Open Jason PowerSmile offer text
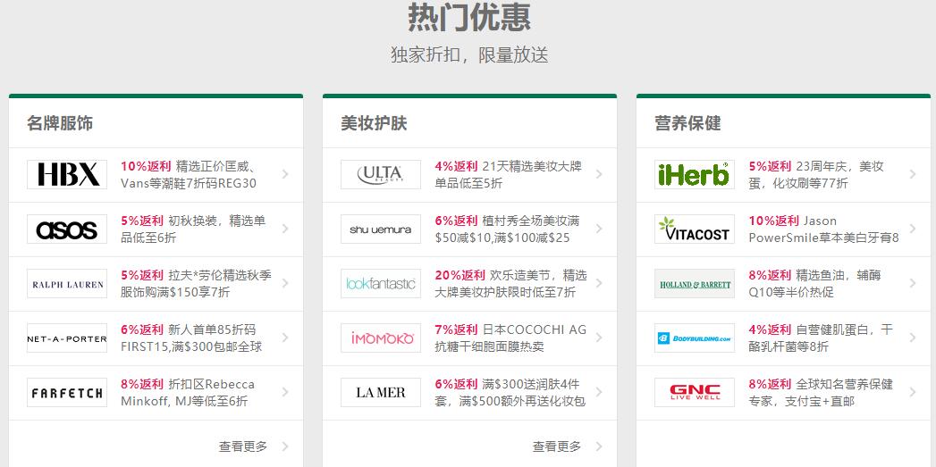This screenshot has width=936, height=467. tap(823, 229)
